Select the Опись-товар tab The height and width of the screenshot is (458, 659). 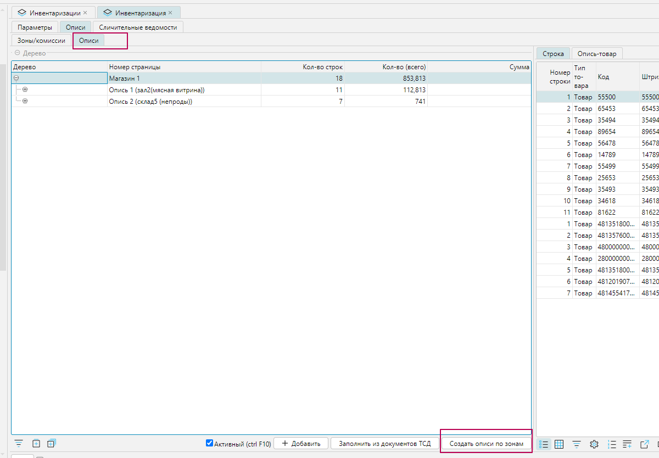point(596,54)
